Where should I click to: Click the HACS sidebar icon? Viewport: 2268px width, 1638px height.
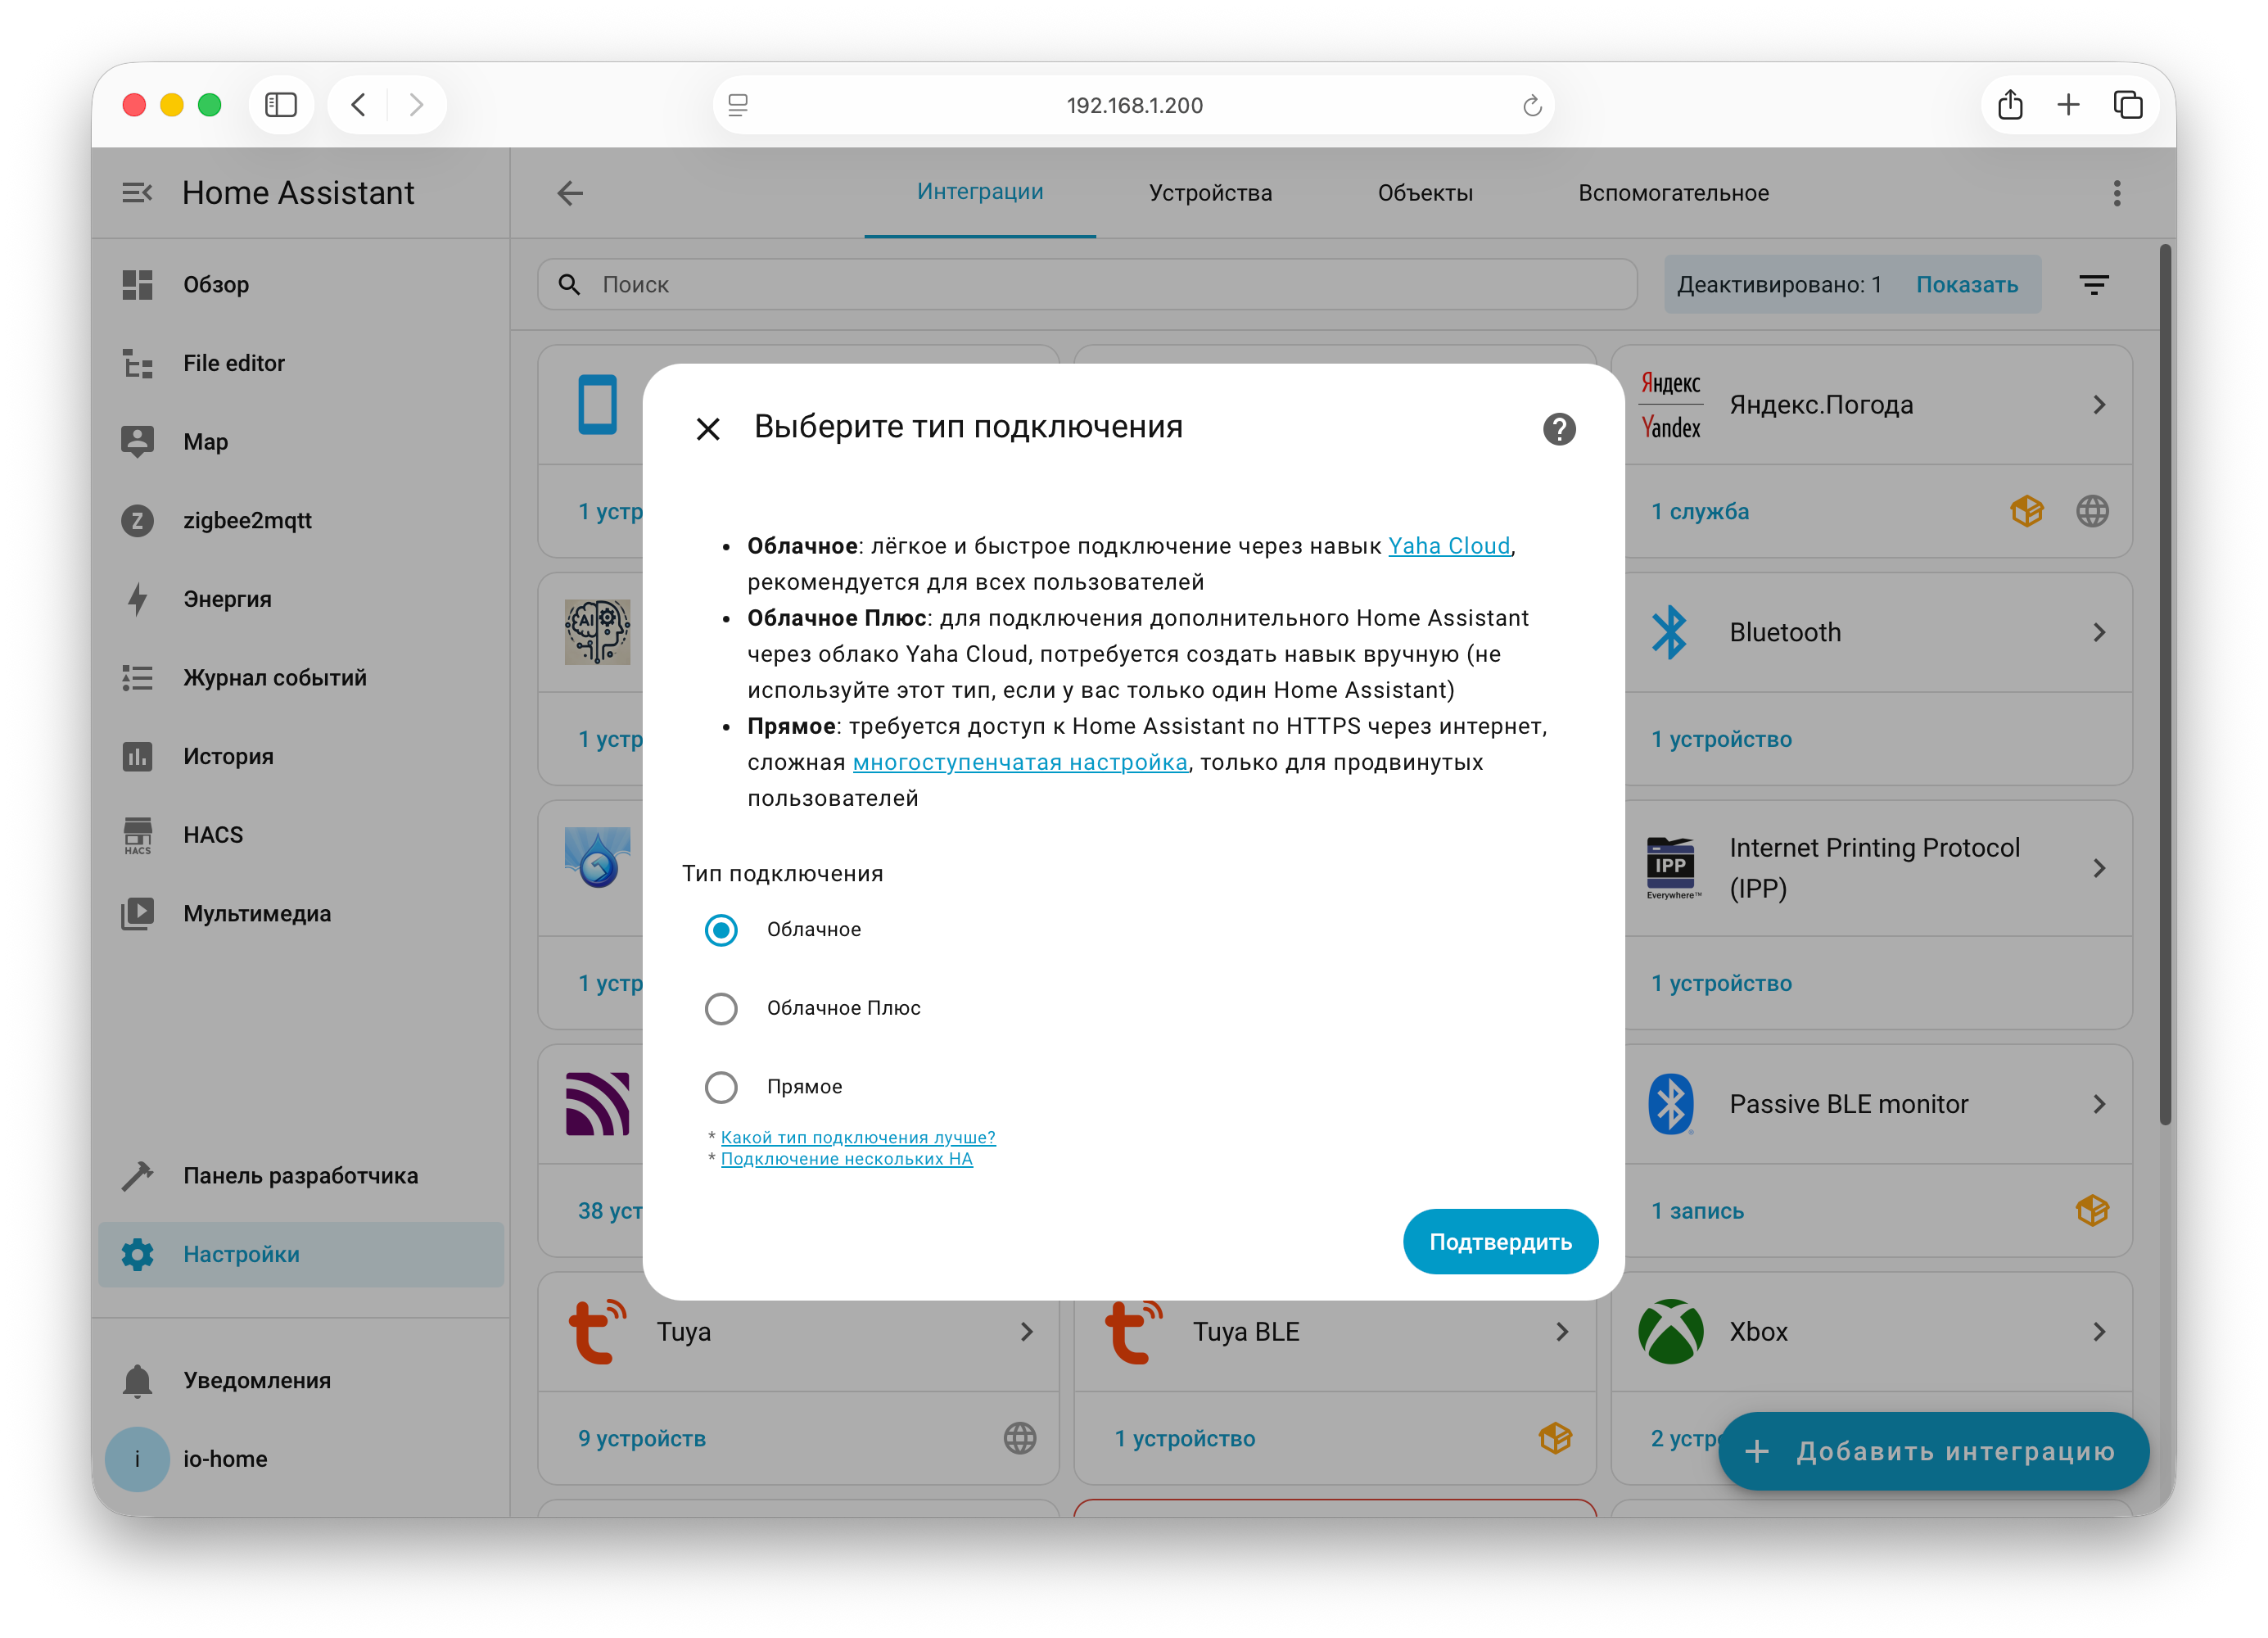[138, 835]
